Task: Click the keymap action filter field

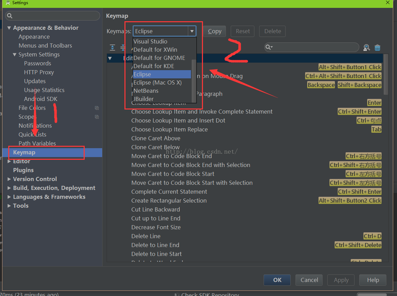Action: (312, 47)
